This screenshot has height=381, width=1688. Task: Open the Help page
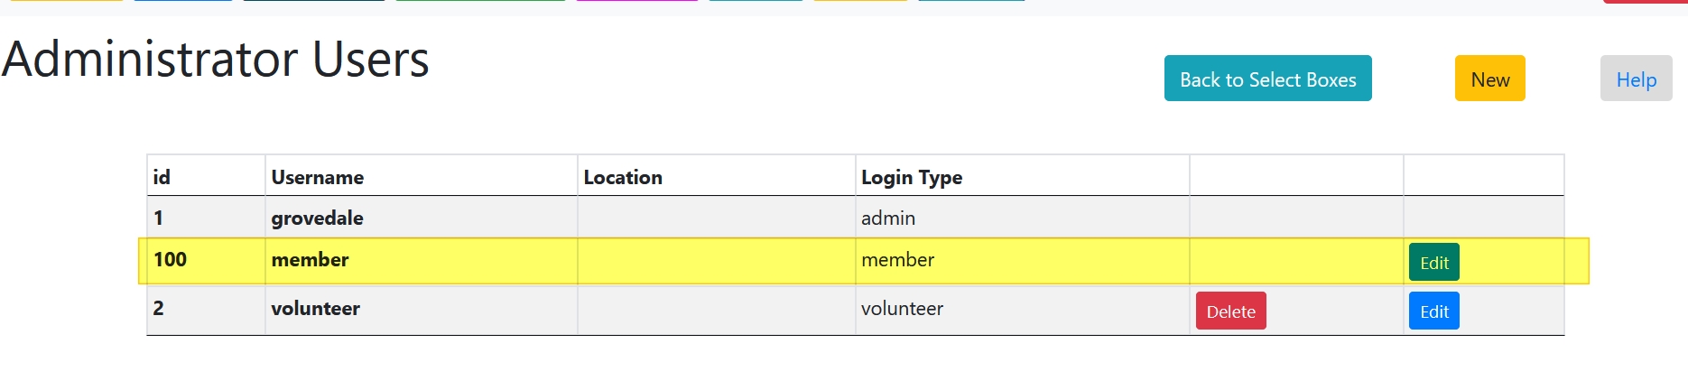[x=1636, y=79]
